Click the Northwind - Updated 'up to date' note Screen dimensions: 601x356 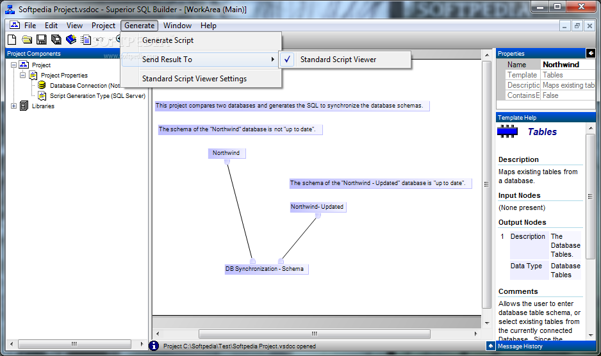(x=380, y=183)
